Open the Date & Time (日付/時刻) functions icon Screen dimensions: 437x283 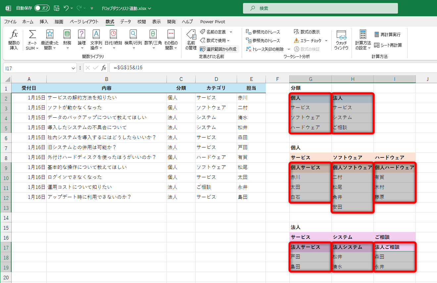click(x=113, y=39)
